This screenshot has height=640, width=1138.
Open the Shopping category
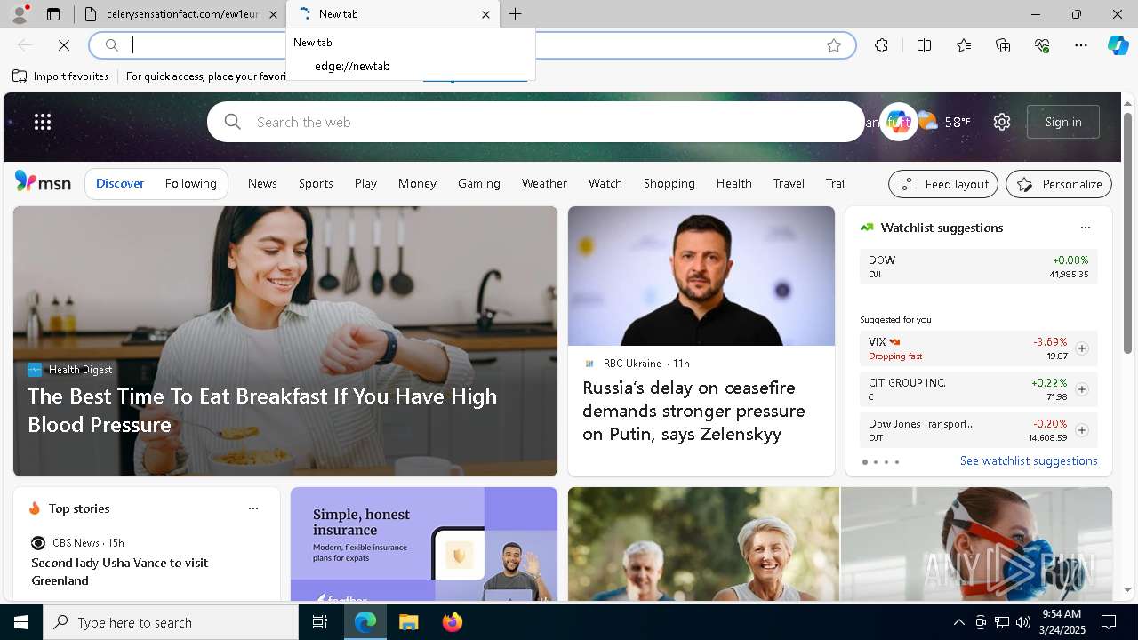pos(669,183)
